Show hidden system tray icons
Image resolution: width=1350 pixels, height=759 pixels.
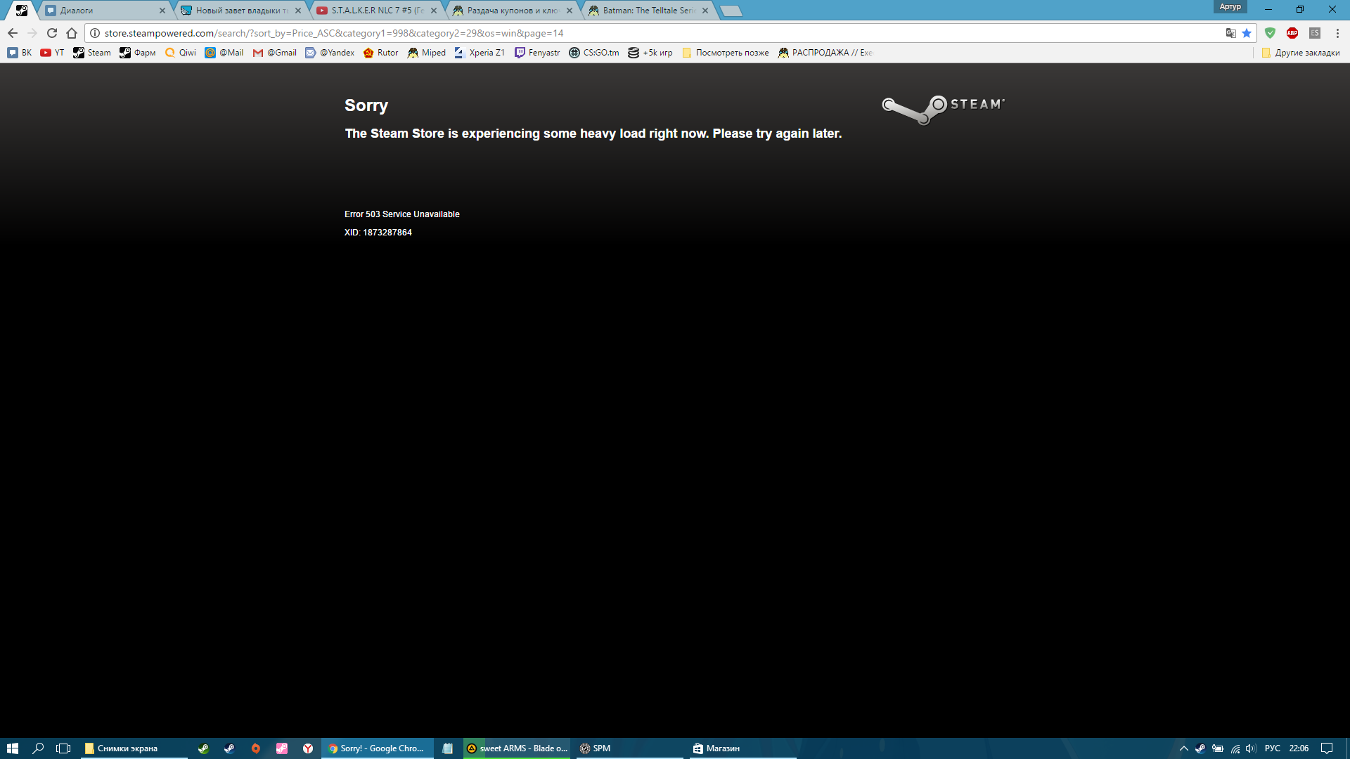pyautogui.click(x=1183, y=748)
